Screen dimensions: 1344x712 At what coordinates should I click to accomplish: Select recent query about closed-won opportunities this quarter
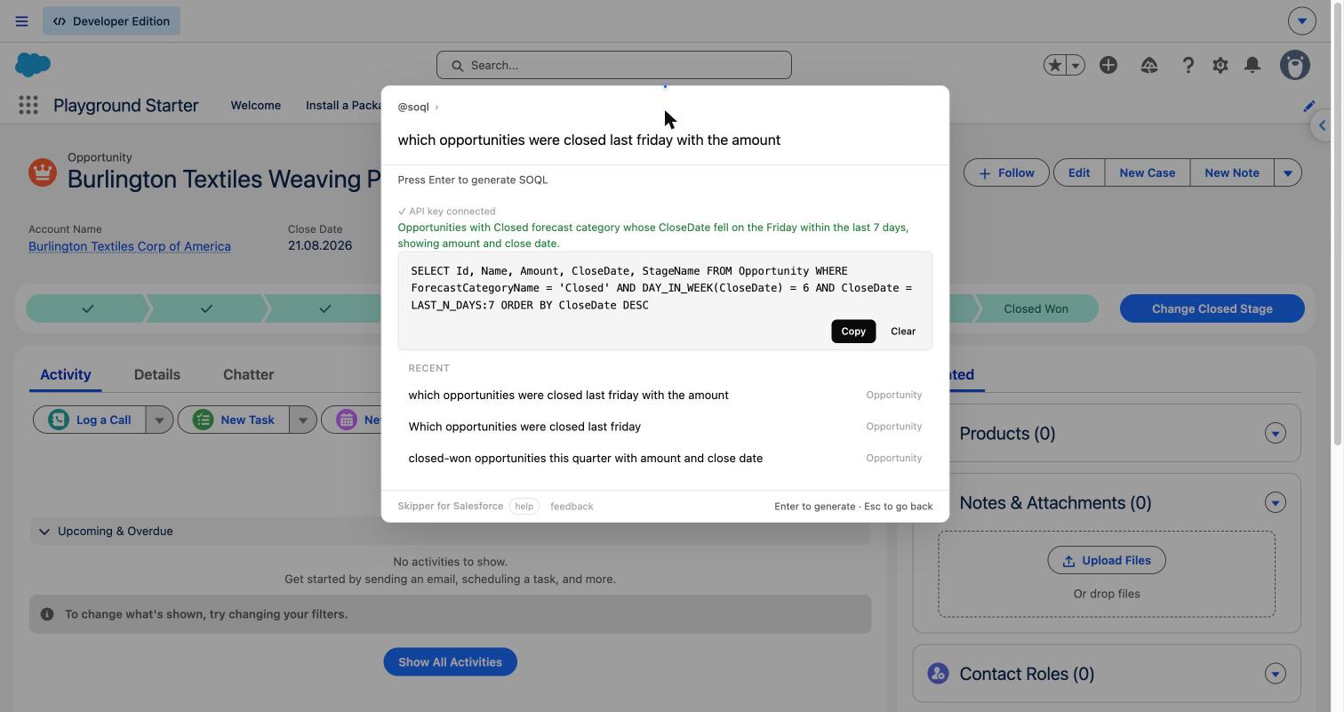coord(665,459)
